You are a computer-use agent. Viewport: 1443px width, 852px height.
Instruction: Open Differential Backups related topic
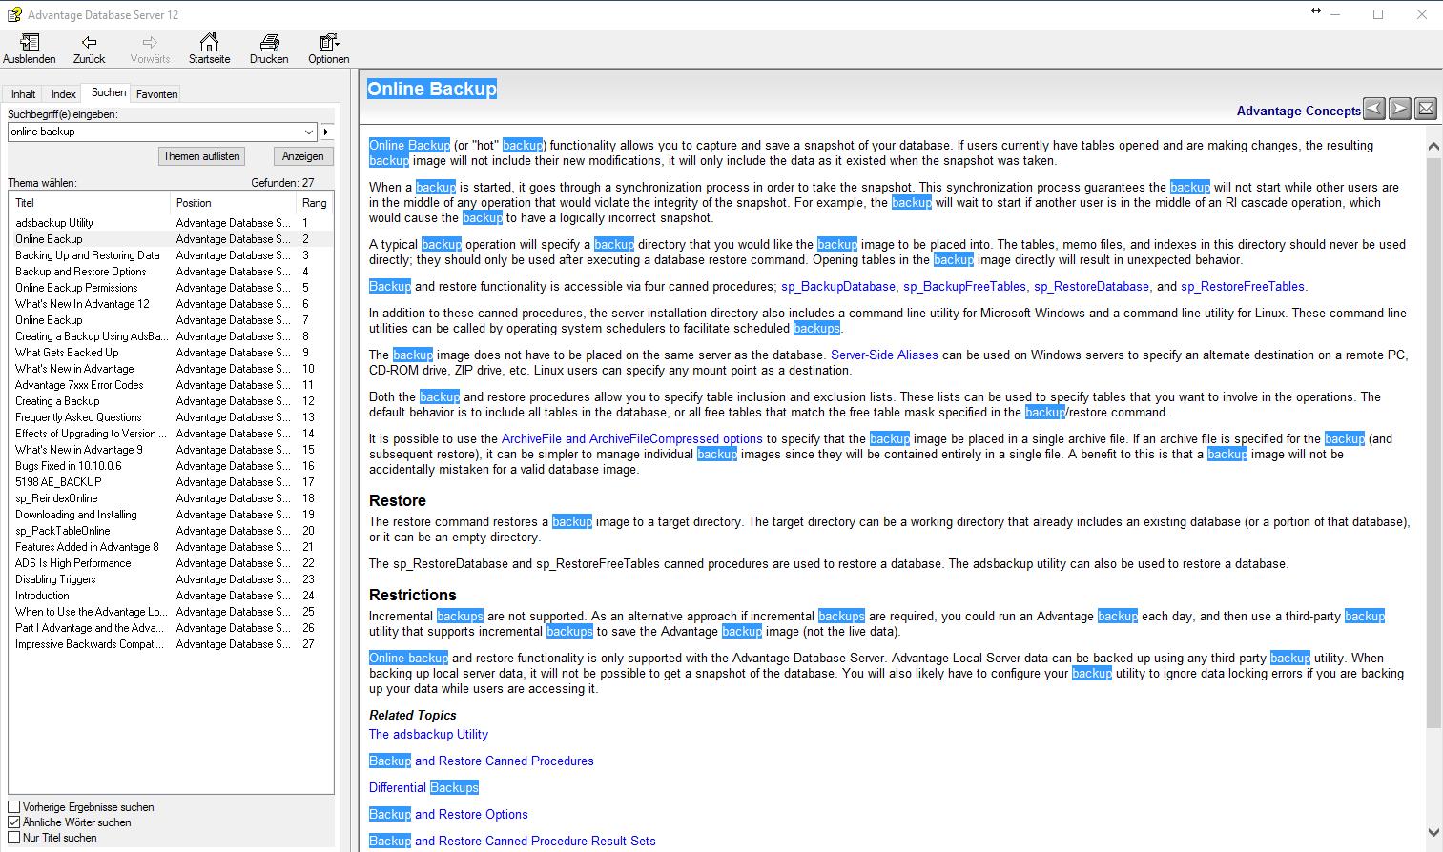pyautogui.click(x=424, y=788)
